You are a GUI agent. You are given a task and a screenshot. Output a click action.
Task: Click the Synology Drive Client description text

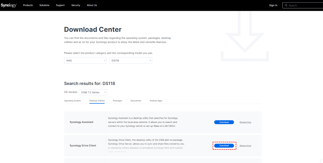click(x=146, y=146)
